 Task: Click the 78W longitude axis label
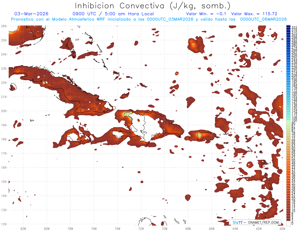70,228
